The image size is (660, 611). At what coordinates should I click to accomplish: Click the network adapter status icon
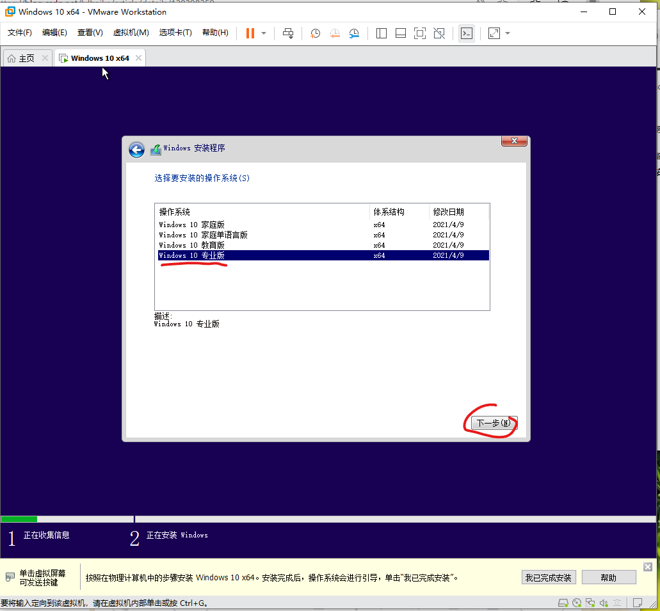point(590,603)
